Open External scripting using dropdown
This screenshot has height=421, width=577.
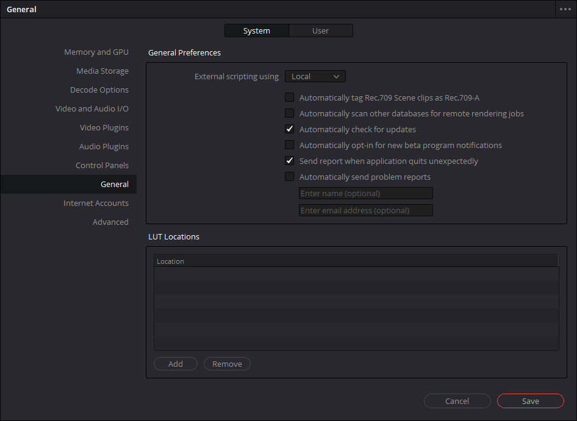pyautogui.click(x=315, y=77)
